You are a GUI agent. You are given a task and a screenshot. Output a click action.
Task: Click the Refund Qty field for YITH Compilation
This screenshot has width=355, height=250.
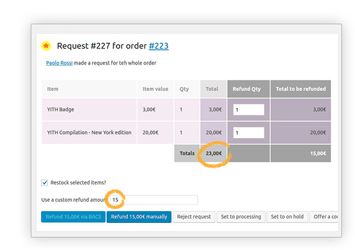[x=248, y=132]
